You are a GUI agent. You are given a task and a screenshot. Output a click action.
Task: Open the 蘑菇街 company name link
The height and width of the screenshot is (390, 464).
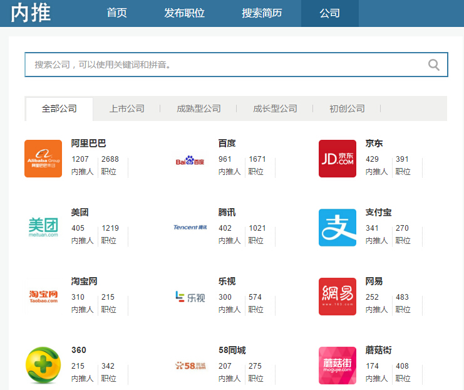pyautogui.click(x=378, y=350)
